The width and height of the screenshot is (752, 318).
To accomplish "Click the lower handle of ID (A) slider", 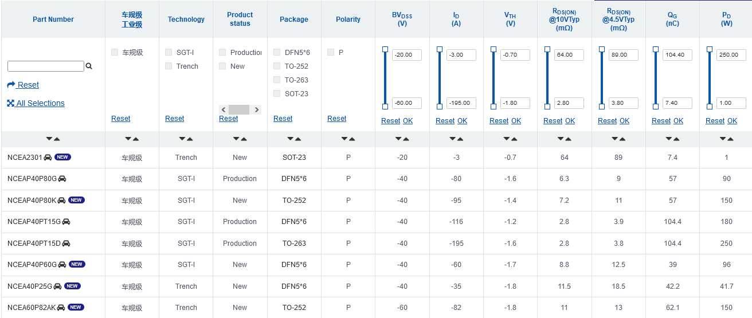I will (440, 107).
